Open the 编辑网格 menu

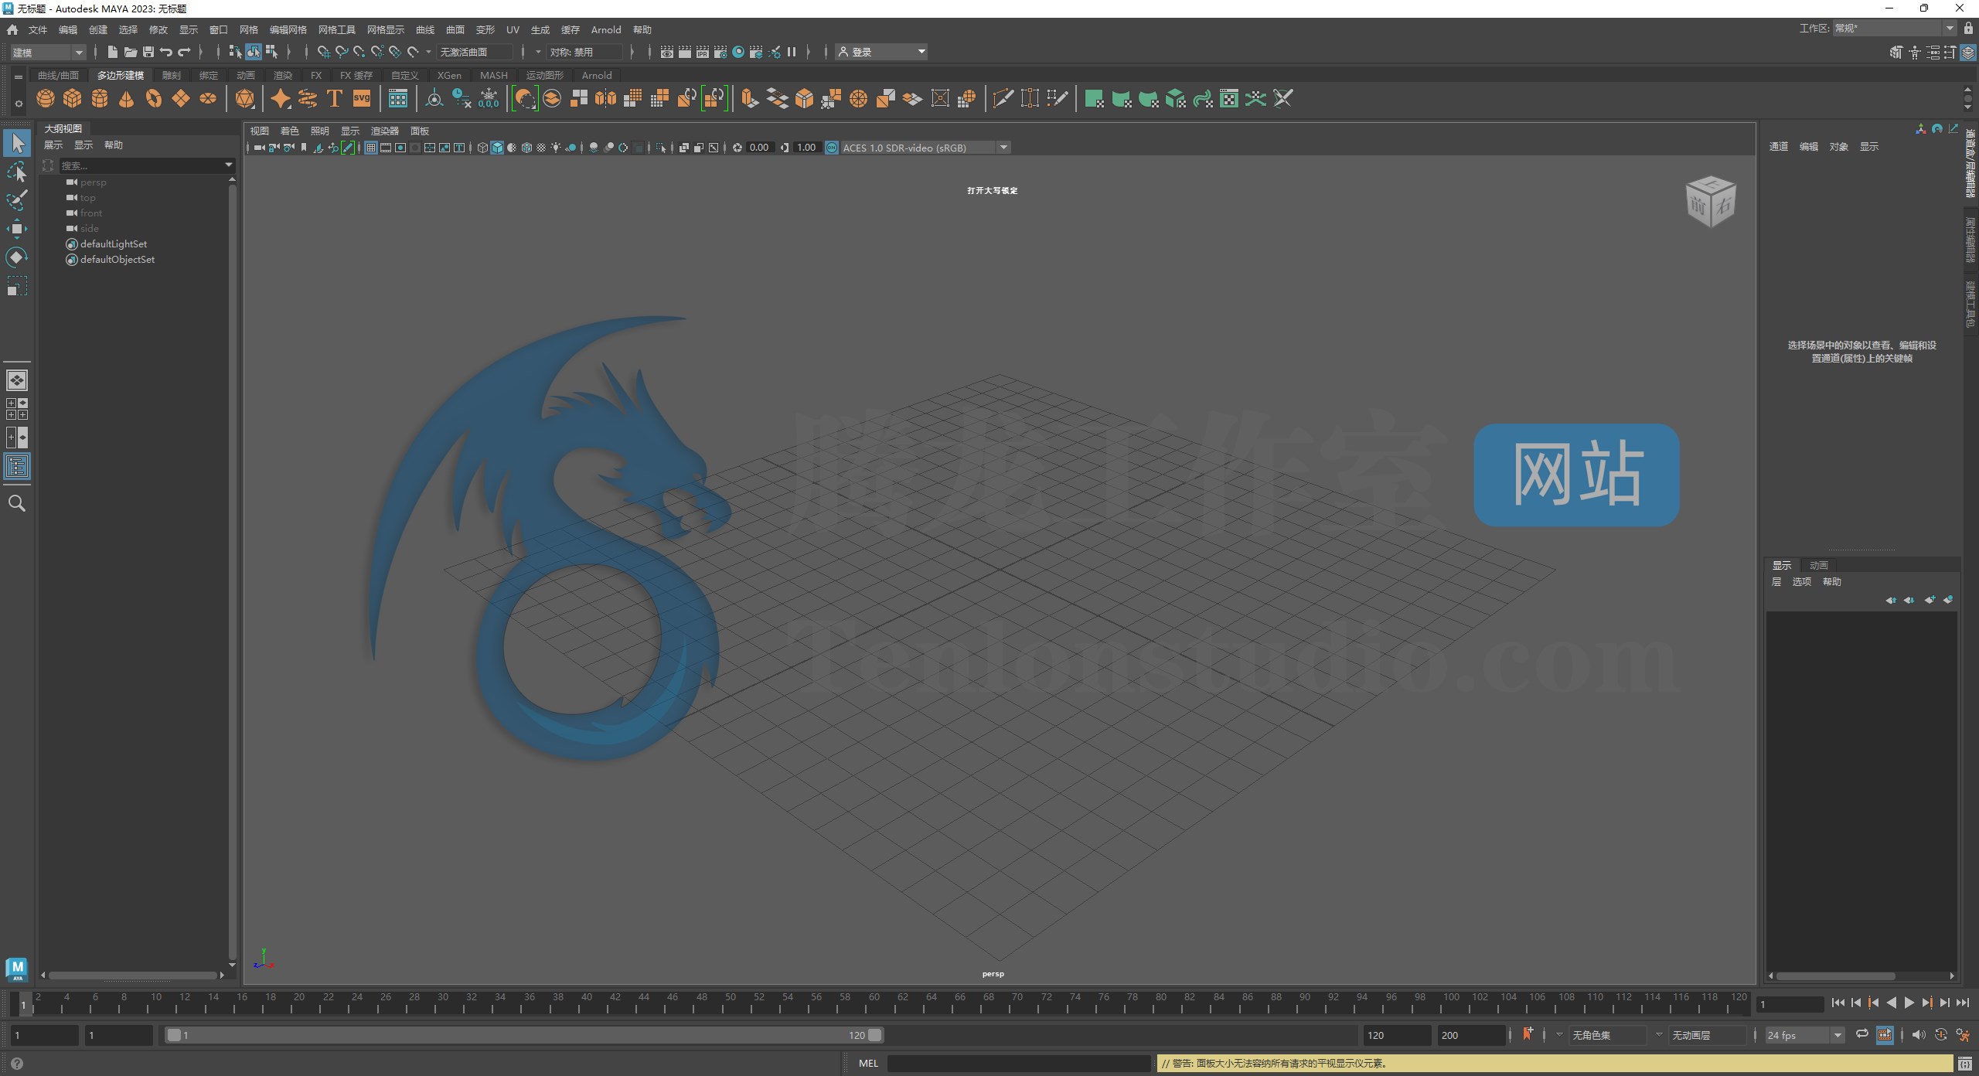pos(288,29)
